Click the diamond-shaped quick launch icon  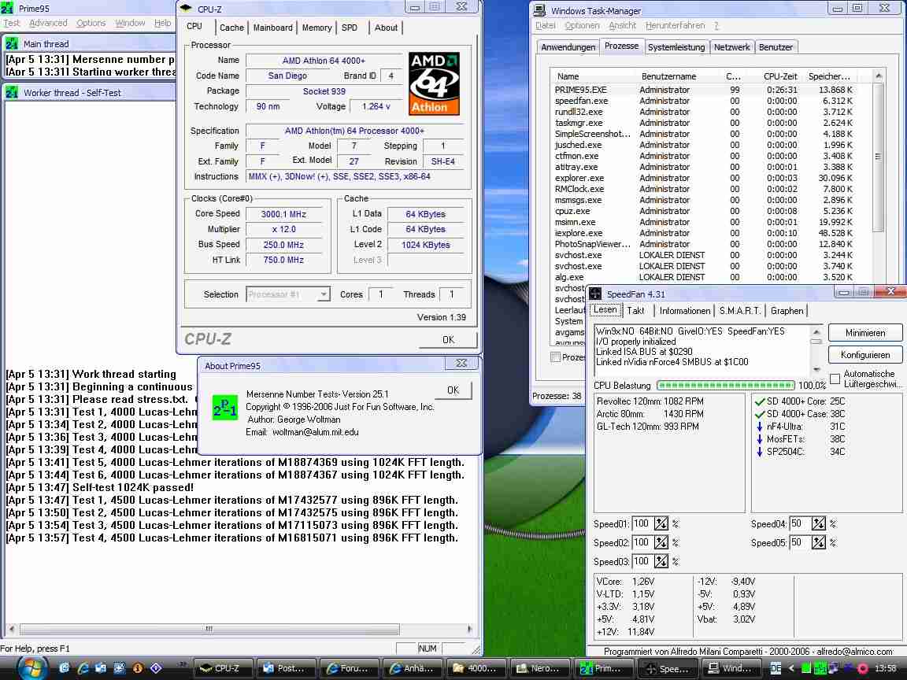[156, 668]
